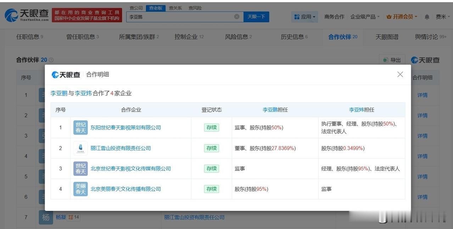Image resolution: width=453 pixels, height=229 pixels.
Task: Open the 开通会员 dropdown
Action: pos(402,17)
